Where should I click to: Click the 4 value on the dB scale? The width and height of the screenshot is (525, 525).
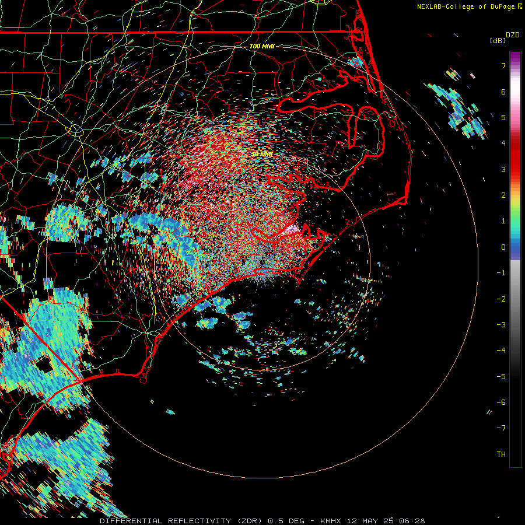[x=503, y=143]
